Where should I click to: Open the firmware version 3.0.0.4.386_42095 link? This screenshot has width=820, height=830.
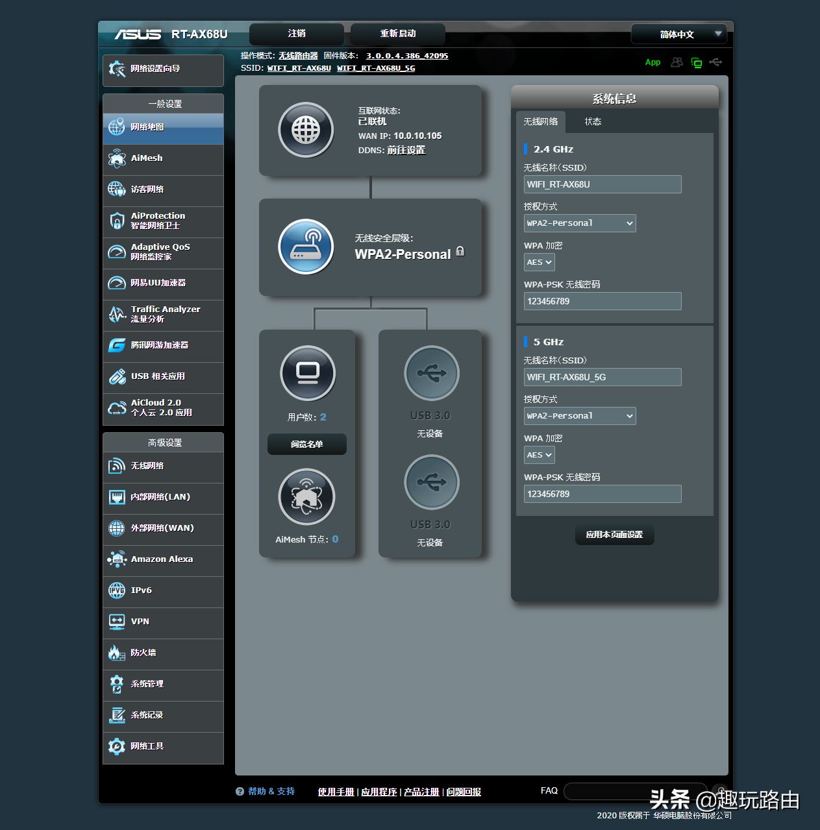click(407, 56)
